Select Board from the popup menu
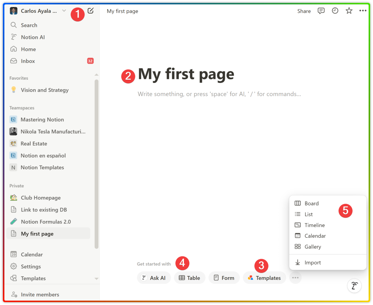Image resolution: width=373 pixels, height=305 pixels. coord(327,203)
